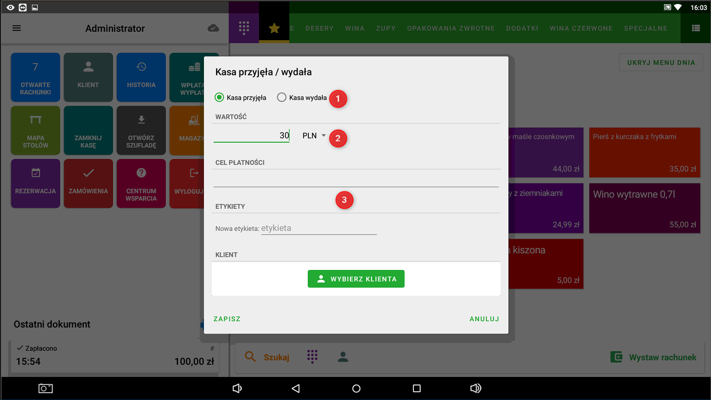Select the Kasa wydała radio button
This screenshot has height=400, width=711.
282,97
